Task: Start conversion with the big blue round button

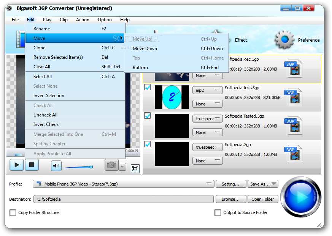Action: point(301,197)
